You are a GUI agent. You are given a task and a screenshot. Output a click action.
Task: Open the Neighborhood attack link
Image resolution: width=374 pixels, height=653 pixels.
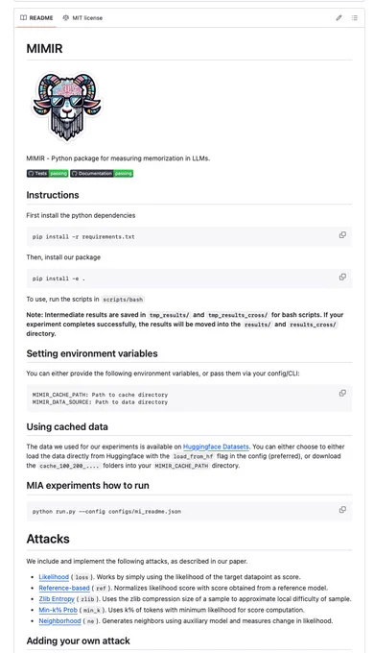tap(59, 621)
